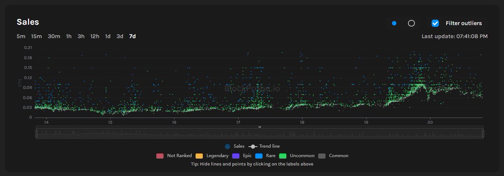Select the 1h time range
The image size is (504, 176).
point(68,36)
